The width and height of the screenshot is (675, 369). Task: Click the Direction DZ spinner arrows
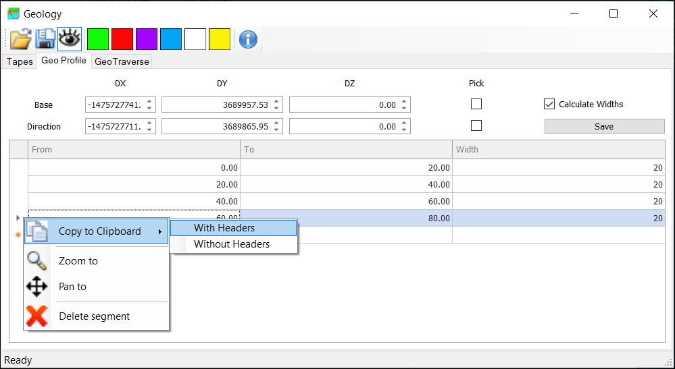(404, 127)
